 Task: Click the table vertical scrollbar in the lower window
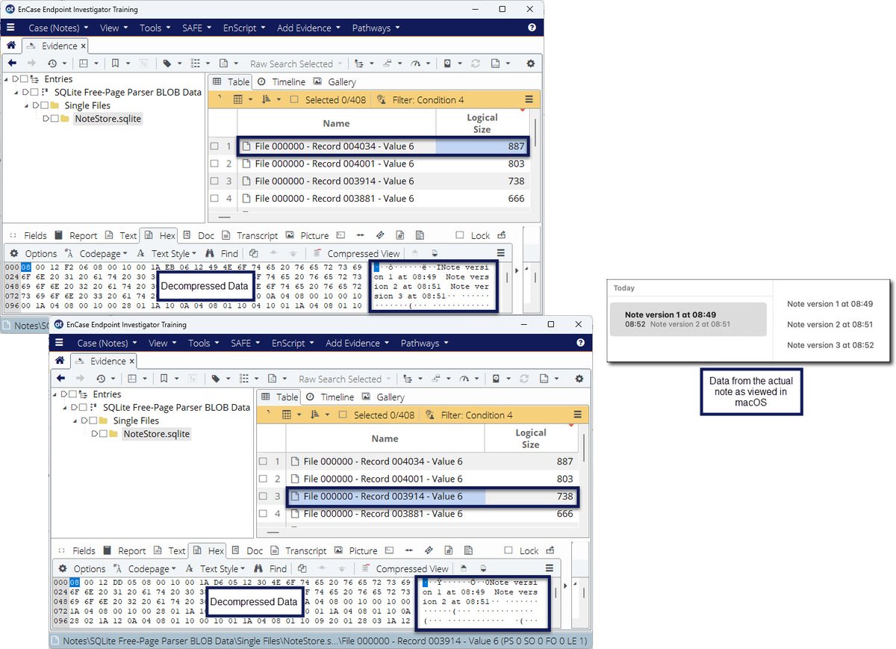click(x=584, y=448)
